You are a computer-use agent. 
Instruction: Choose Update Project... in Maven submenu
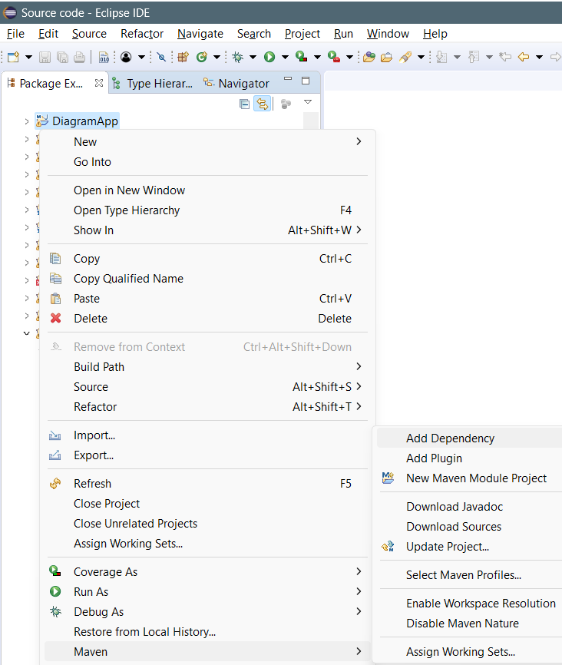tap(447, 547)
